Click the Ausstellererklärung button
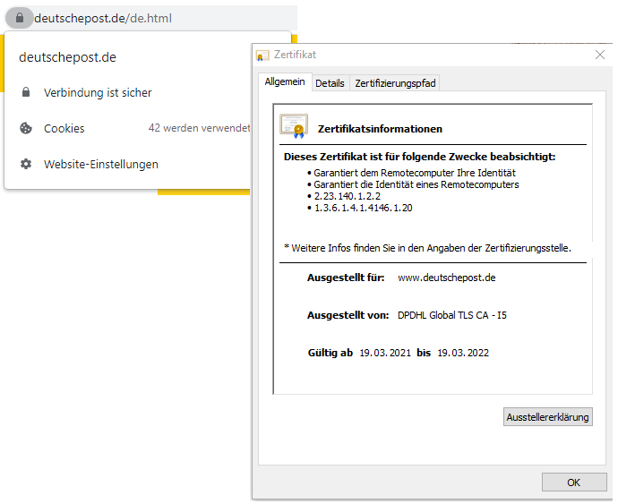 tap(547, 417)
